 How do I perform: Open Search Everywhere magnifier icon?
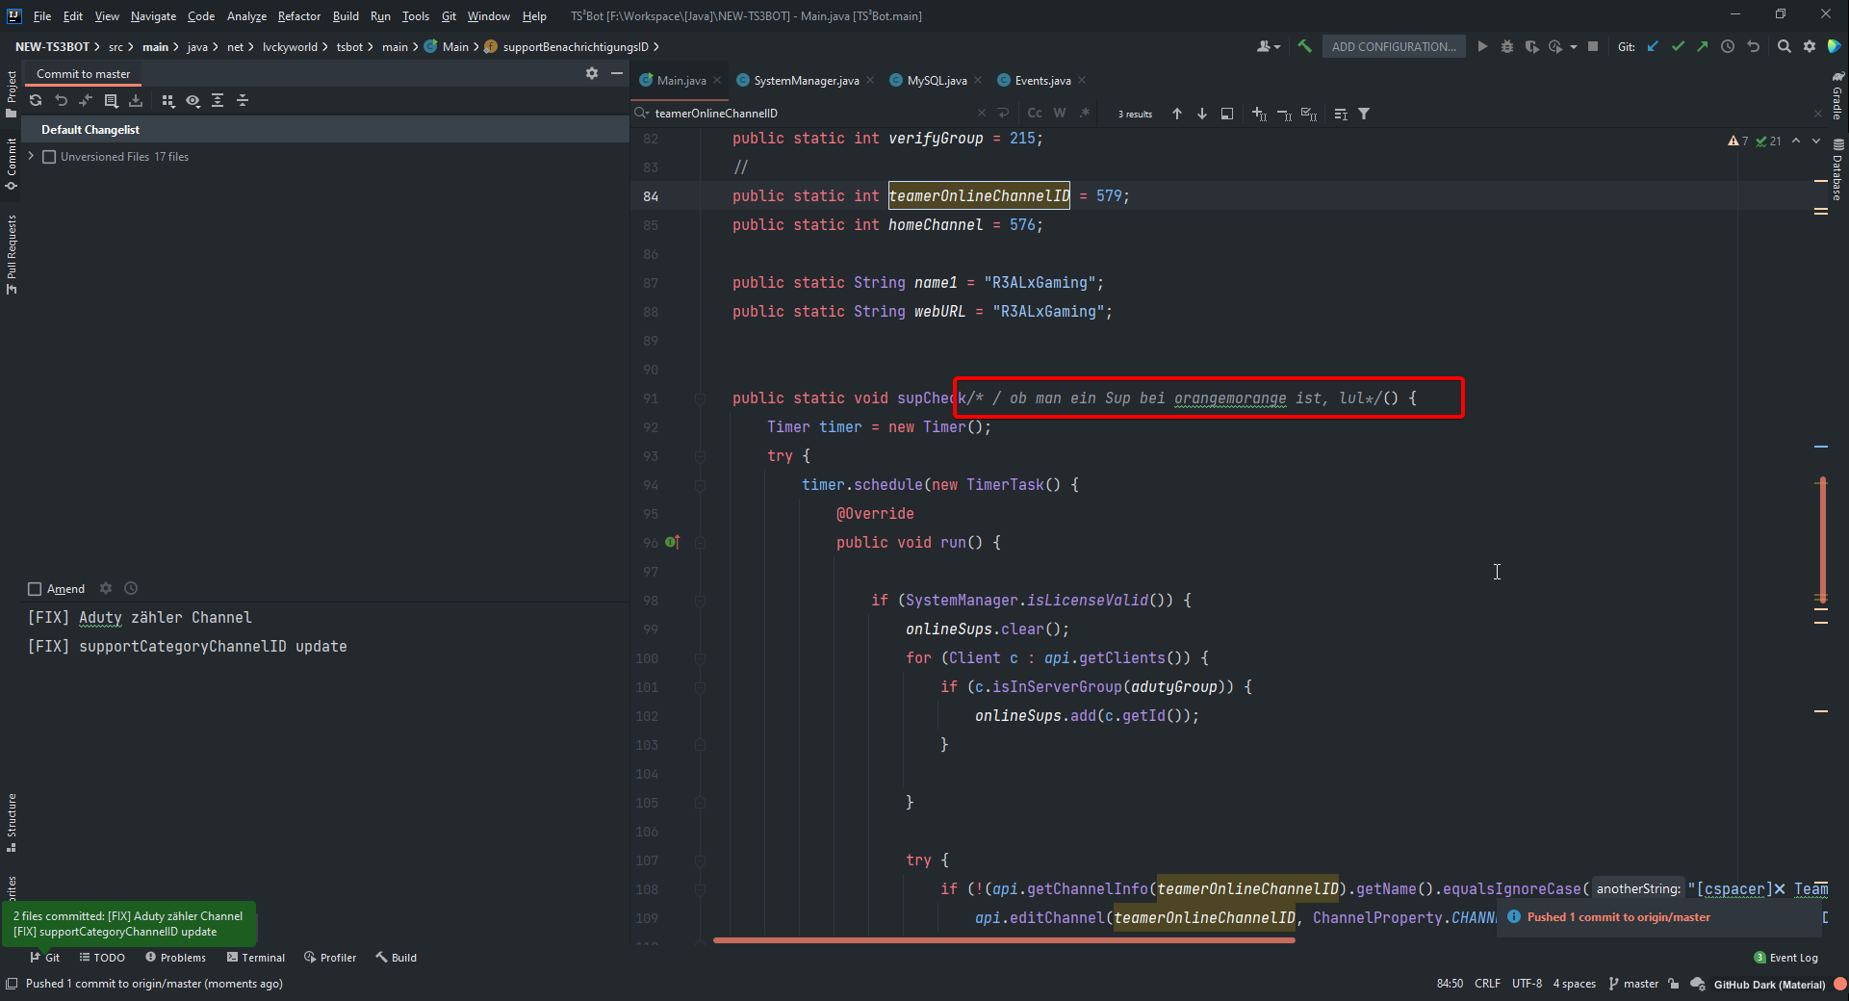click(x=1784, y=46)
